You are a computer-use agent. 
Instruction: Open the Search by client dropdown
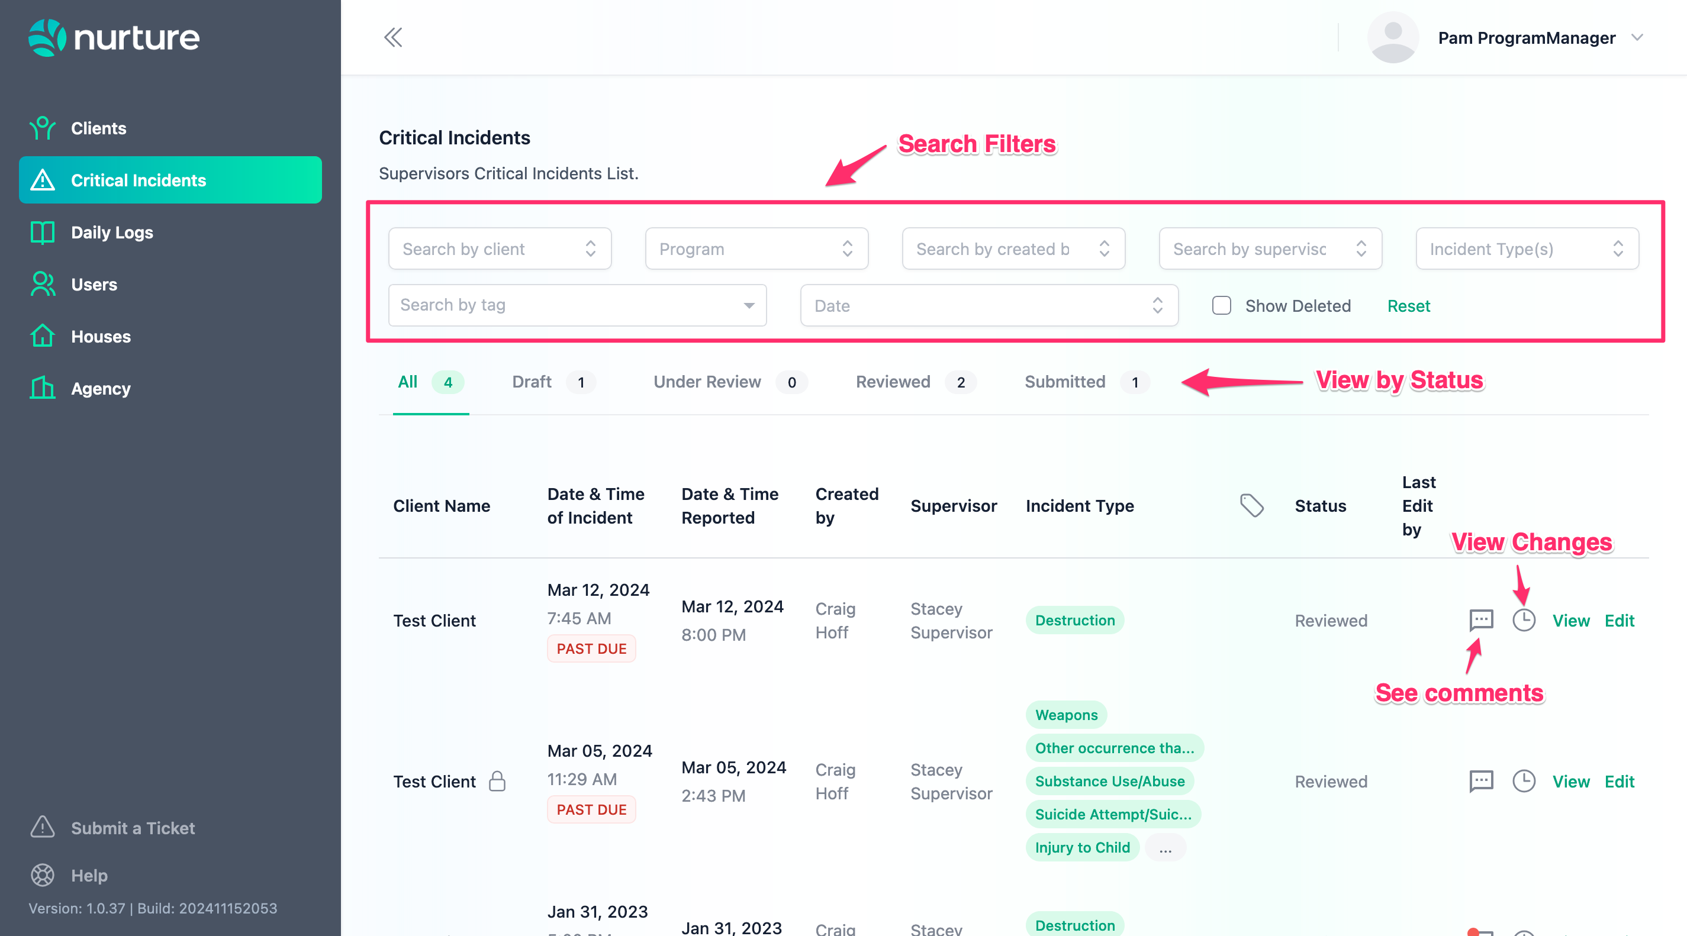coord(499,248)
